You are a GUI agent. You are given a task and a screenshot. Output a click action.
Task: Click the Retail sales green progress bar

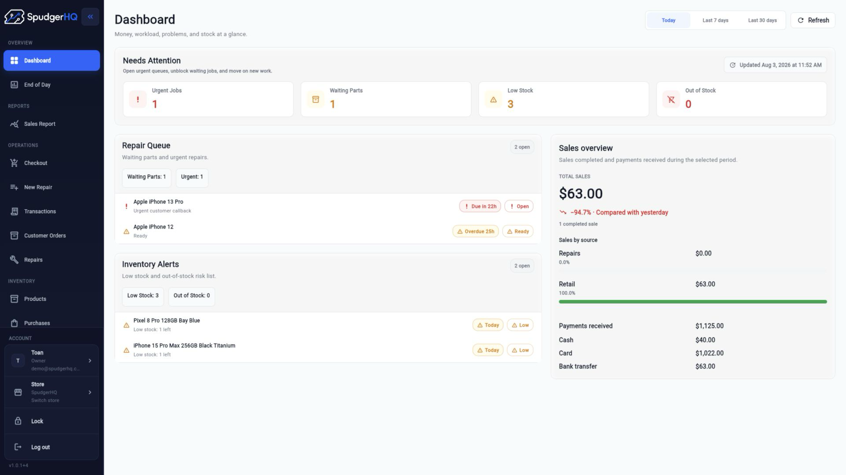(x=693, y=302)
